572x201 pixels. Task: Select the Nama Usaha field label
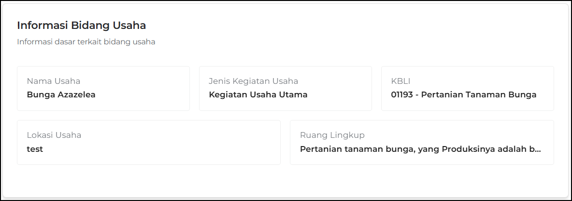point(53,81)
